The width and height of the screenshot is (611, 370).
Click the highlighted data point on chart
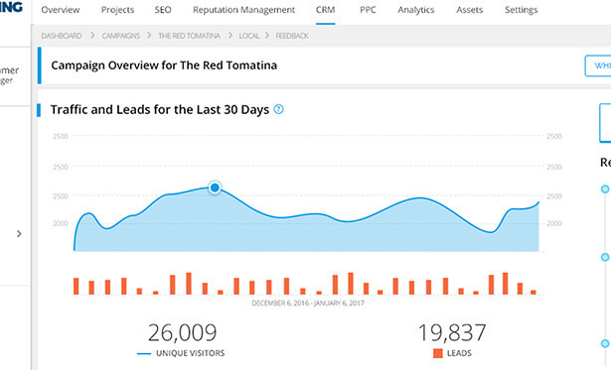[x=215, y=187]
